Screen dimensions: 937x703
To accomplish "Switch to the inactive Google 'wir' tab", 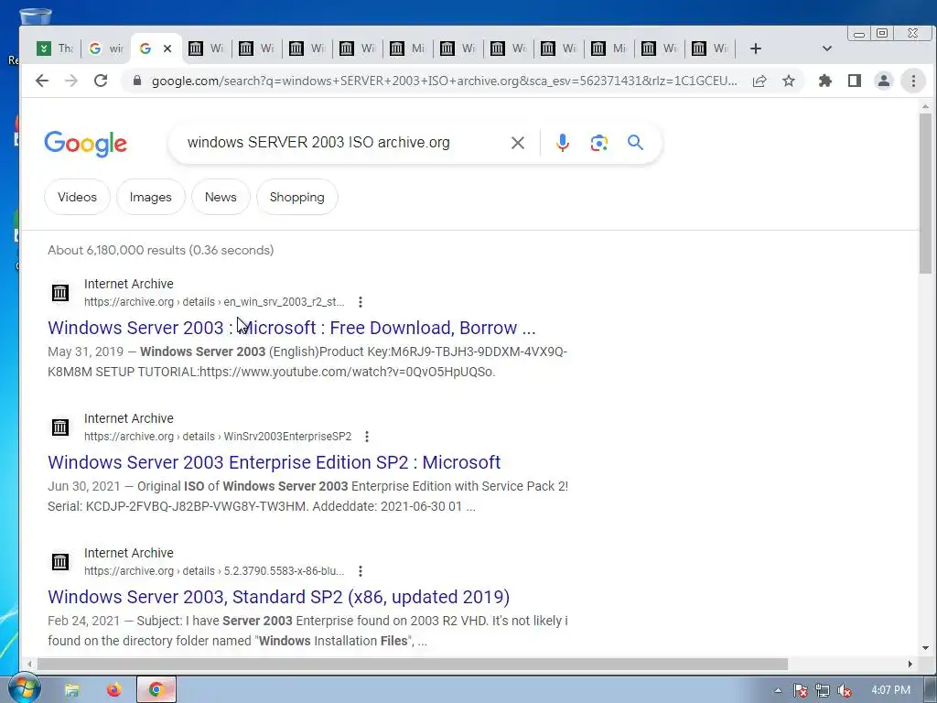I will (x=106, y=49).
